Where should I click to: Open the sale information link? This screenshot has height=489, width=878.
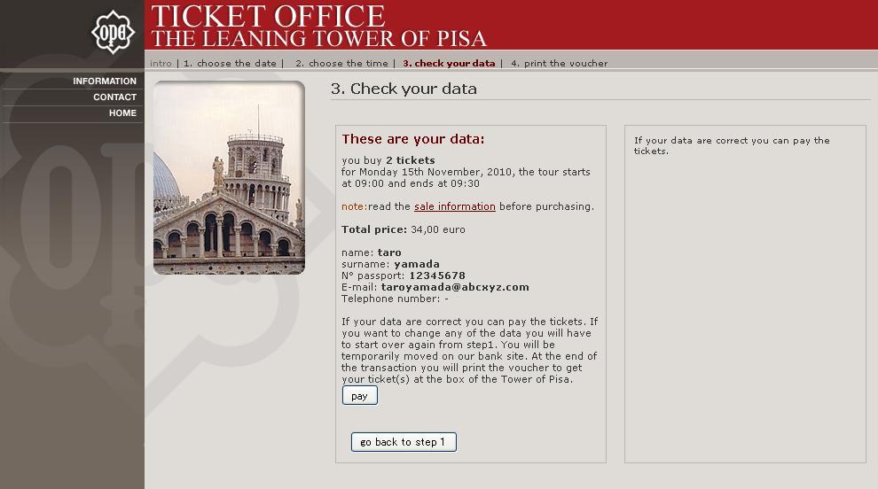coord(454,206)
